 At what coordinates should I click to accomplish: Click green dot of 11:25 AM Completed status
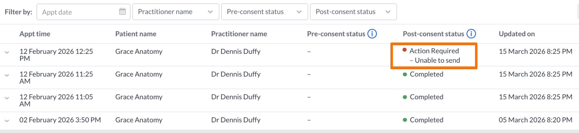click(405, 74)
